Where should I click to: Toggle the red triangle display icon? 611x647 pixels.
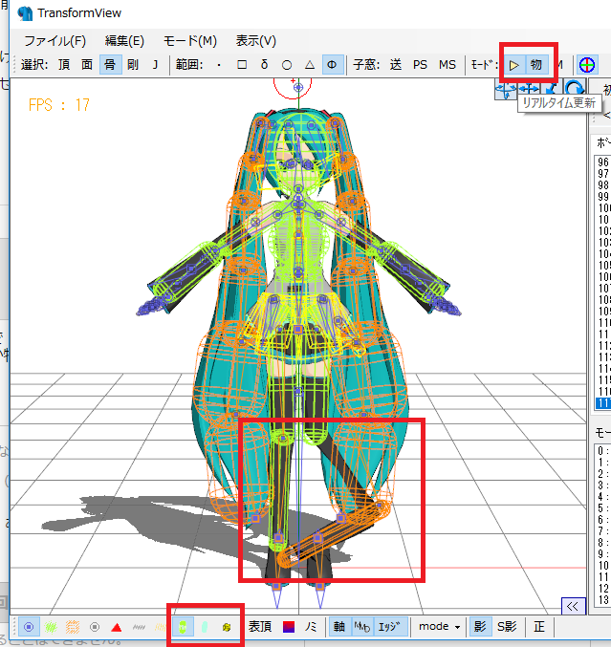tap(117, 627)
